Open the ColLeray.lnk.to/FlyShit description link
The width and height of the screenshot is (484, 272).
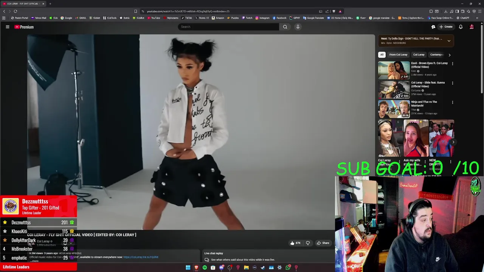click(x=141, y=257)
